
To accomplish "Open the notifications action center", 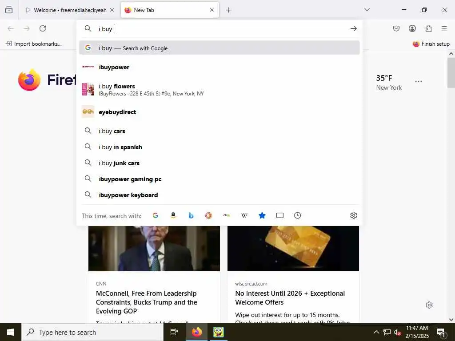I will [441, 332].
